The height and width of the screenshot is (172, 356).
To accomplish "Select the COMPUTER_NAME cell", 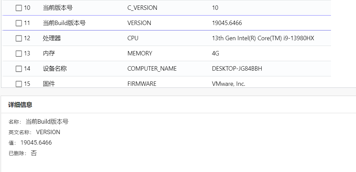I will 152,69.
